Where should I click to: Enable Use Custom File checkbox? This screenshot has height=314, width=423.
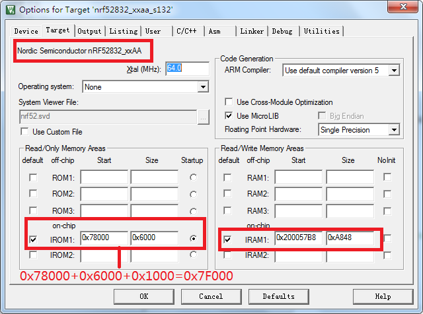pos(24,132)
